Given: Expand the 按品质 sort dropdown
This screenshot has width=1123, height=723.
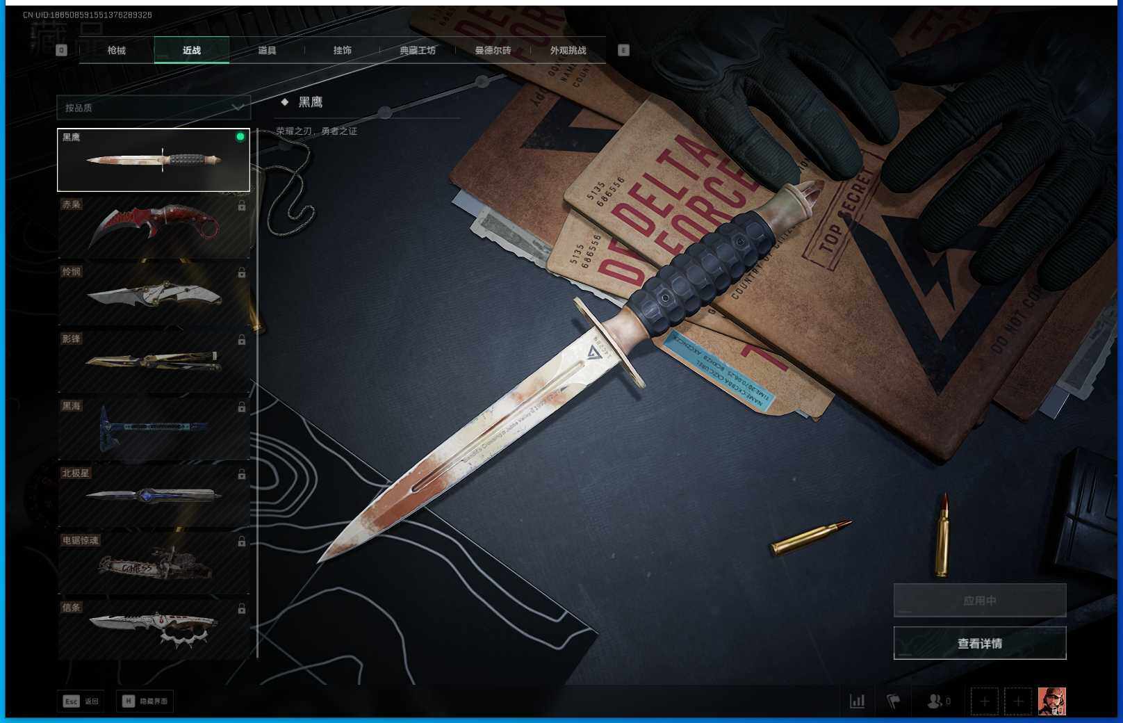Looking at the screenshot, I should [x=154, y=108].
